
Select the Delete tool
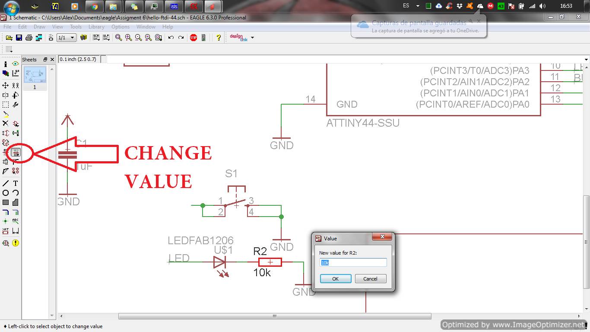tap(6, 124)
